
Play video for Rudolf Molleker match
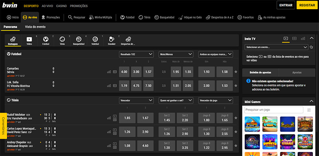pos(115,116)
